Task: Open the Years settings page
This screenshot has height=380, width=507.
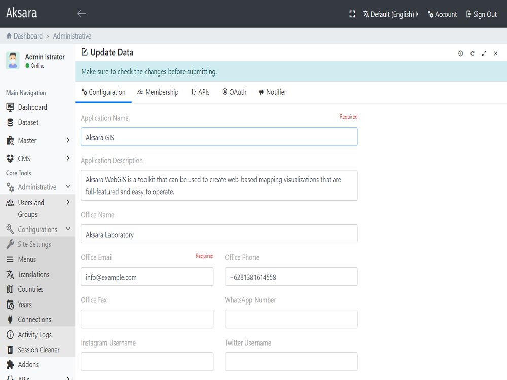Action: point(25,305)
